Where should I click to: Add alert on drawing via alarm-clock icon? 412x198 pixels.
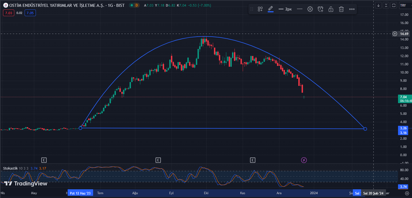pyautogui.click(x=320, y=9)
